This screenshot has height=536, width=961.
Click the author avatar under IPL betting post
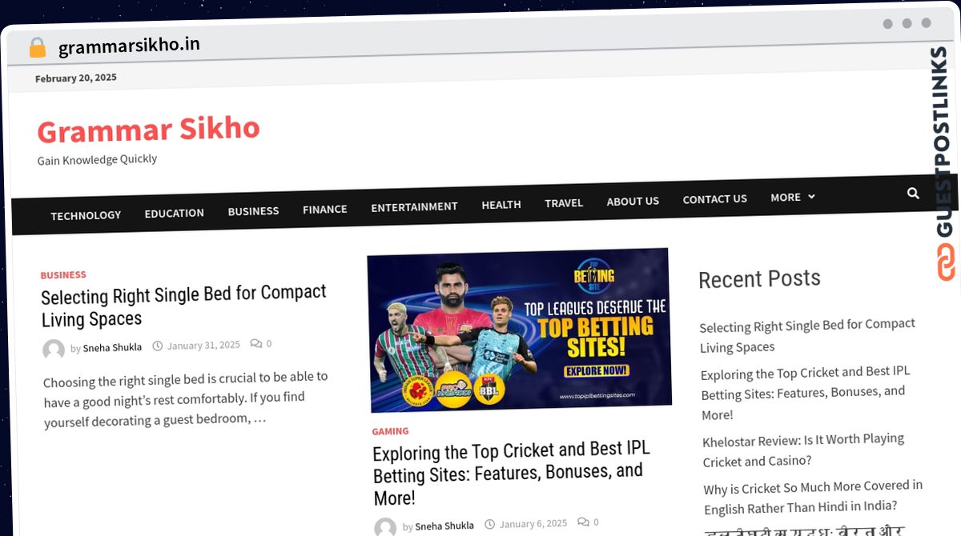(x=385, y=527)
